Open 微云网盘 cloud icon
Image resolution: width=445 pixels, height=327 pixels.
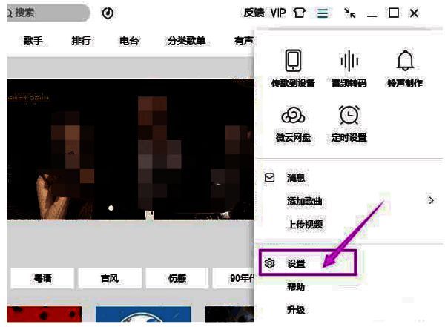click(x=293, y=115)
